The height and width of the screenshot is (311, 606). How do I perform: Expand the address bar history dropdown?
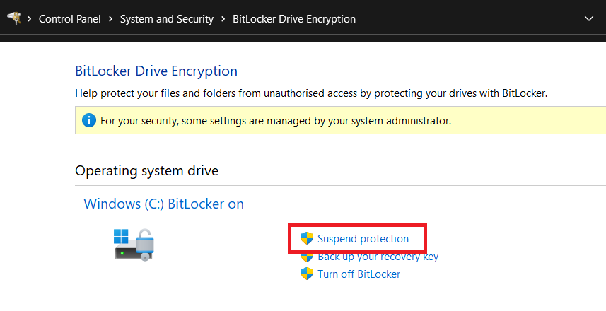[589, 19]
